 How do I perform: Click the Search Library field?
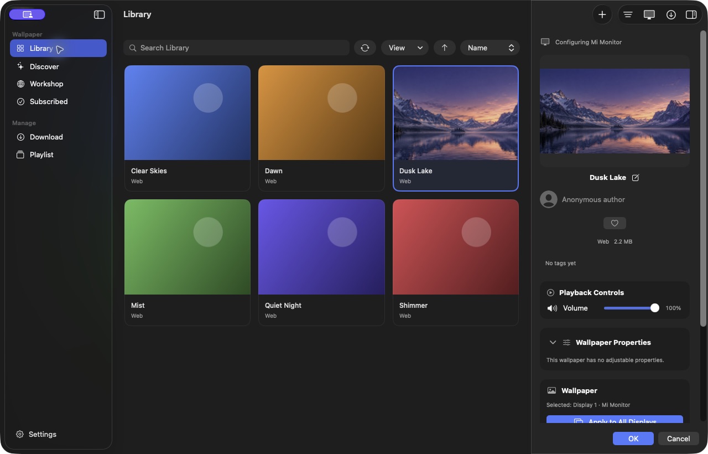tap(237, 48)
